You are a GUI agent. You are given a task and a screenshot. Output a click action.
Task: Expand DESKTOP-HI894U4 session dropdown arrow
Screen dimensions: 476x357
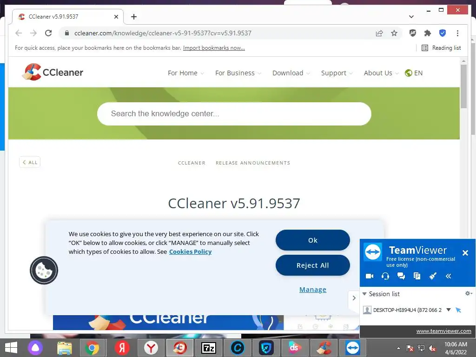click(449, 310)
